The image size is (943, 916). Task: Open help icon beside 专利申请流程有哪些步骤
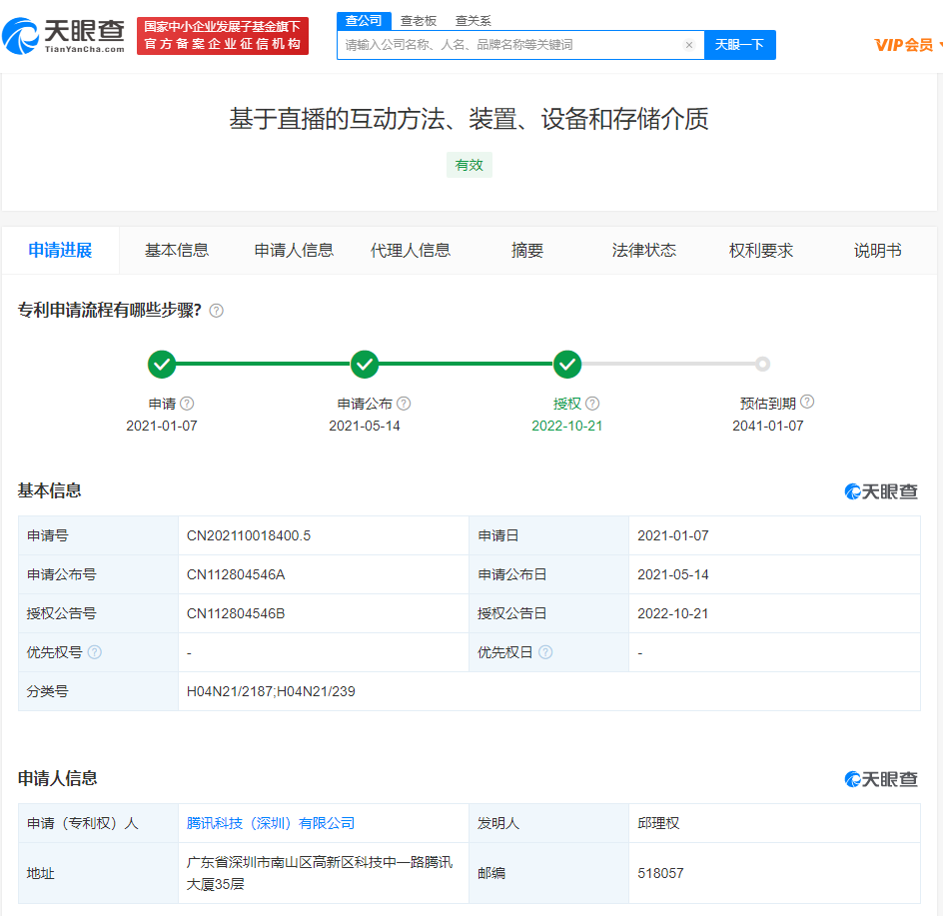coord(216,311)
